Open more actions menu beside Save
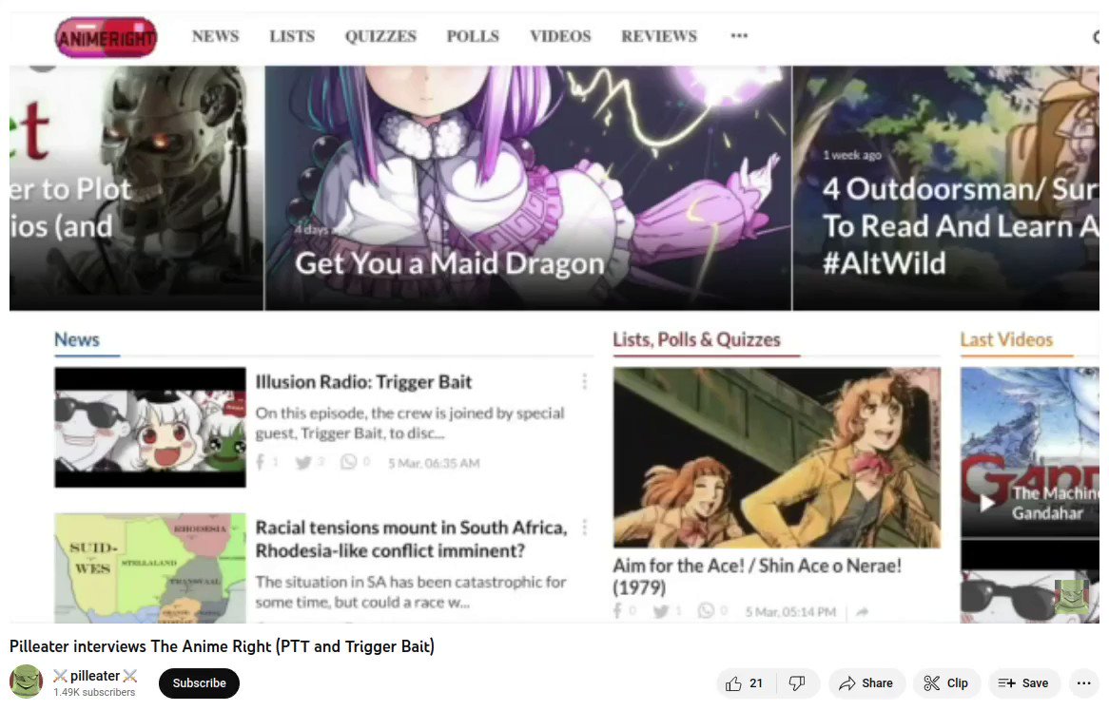Screen dimensions: 1109x711 click(x=1083, y=683)
